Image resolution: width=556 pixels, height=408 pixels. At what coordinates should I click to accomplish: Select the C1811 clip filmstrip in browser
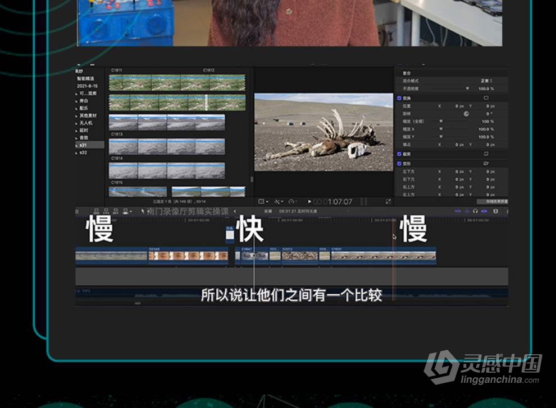click(177, 82)
